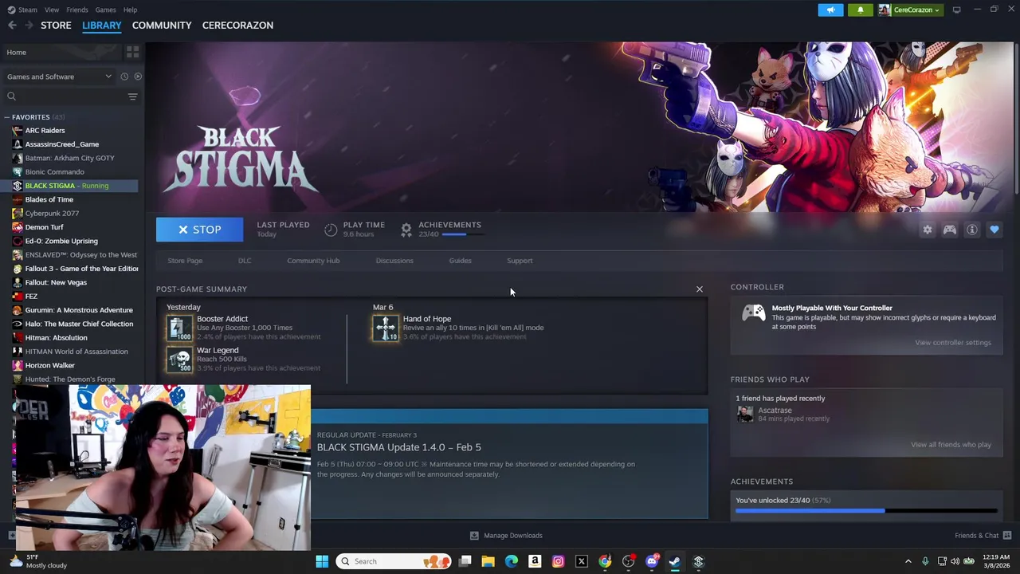Viewport: 1020px width, 574px height.
Task: Expand Games and Software dropdown
Action: point(59,77)
